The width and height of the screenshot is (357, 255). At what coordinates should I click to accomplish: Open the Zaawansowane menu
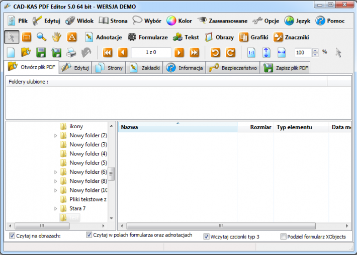coord(222,21)
